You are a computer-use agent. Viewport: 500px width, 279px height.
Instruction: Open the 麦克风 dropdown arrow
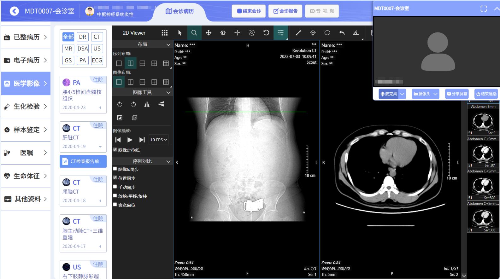coord(402,94)
